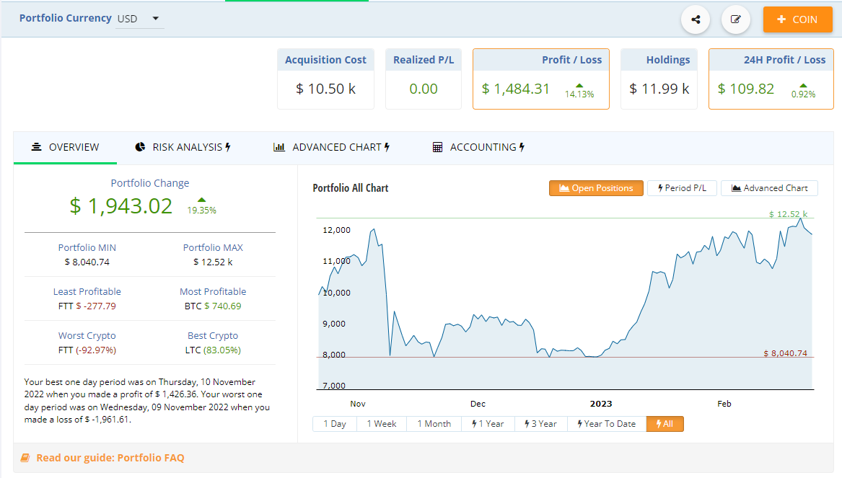Set chart range to 1 Week

382,424
